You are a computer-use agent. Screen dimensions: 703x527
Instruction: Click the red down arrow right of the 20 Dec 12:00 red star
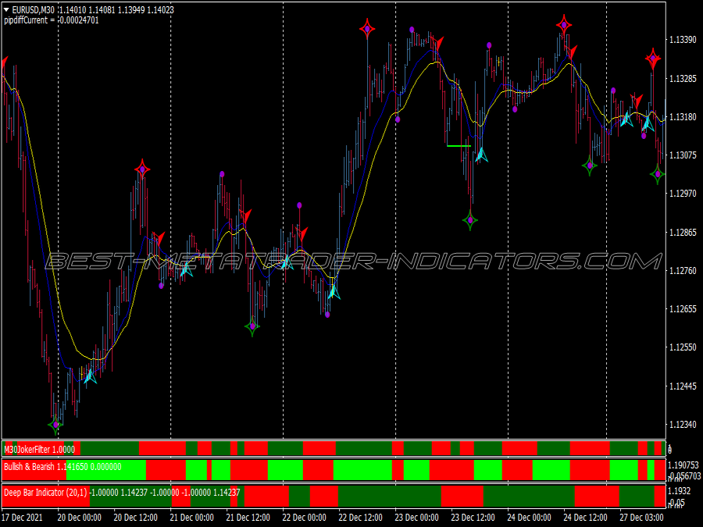tap(159, 238)
